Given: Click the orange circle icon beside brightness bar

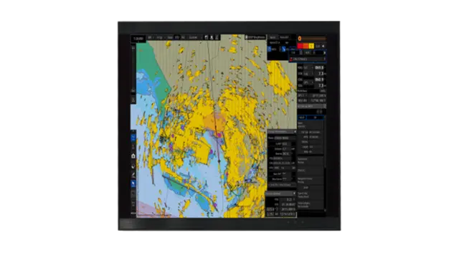Looking at the screenshot, I should click(300, 38).
